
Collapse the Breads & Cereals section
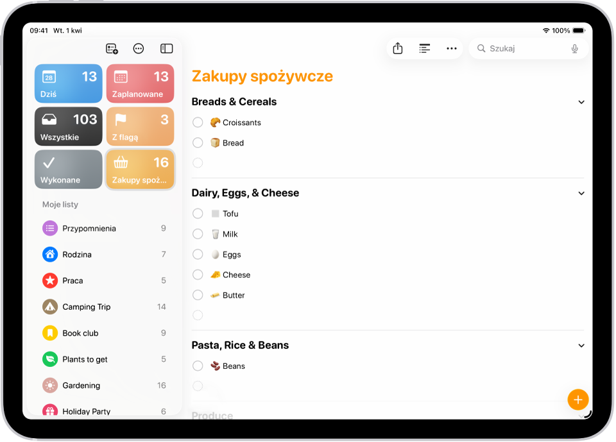581,101
